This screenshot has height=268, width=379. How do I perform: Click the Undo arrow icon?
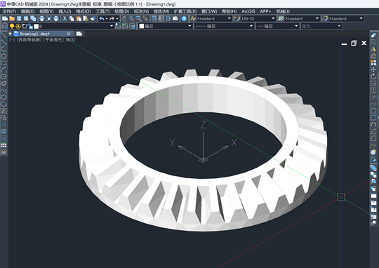[102, 19]
